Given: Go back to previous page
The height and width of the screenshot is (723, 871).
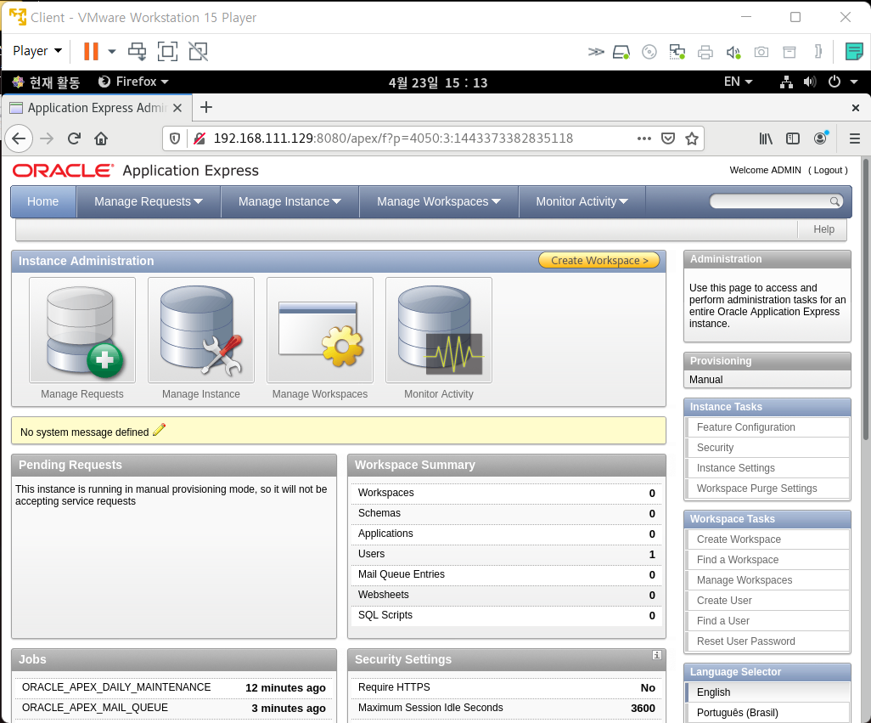Looking at the screenshot, I should click(x=19, y=138).
